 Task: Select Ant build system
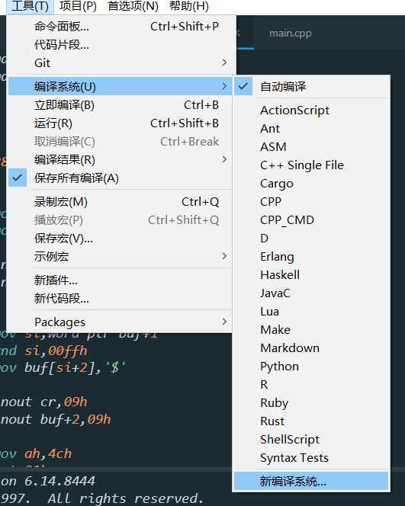point(311,129)
